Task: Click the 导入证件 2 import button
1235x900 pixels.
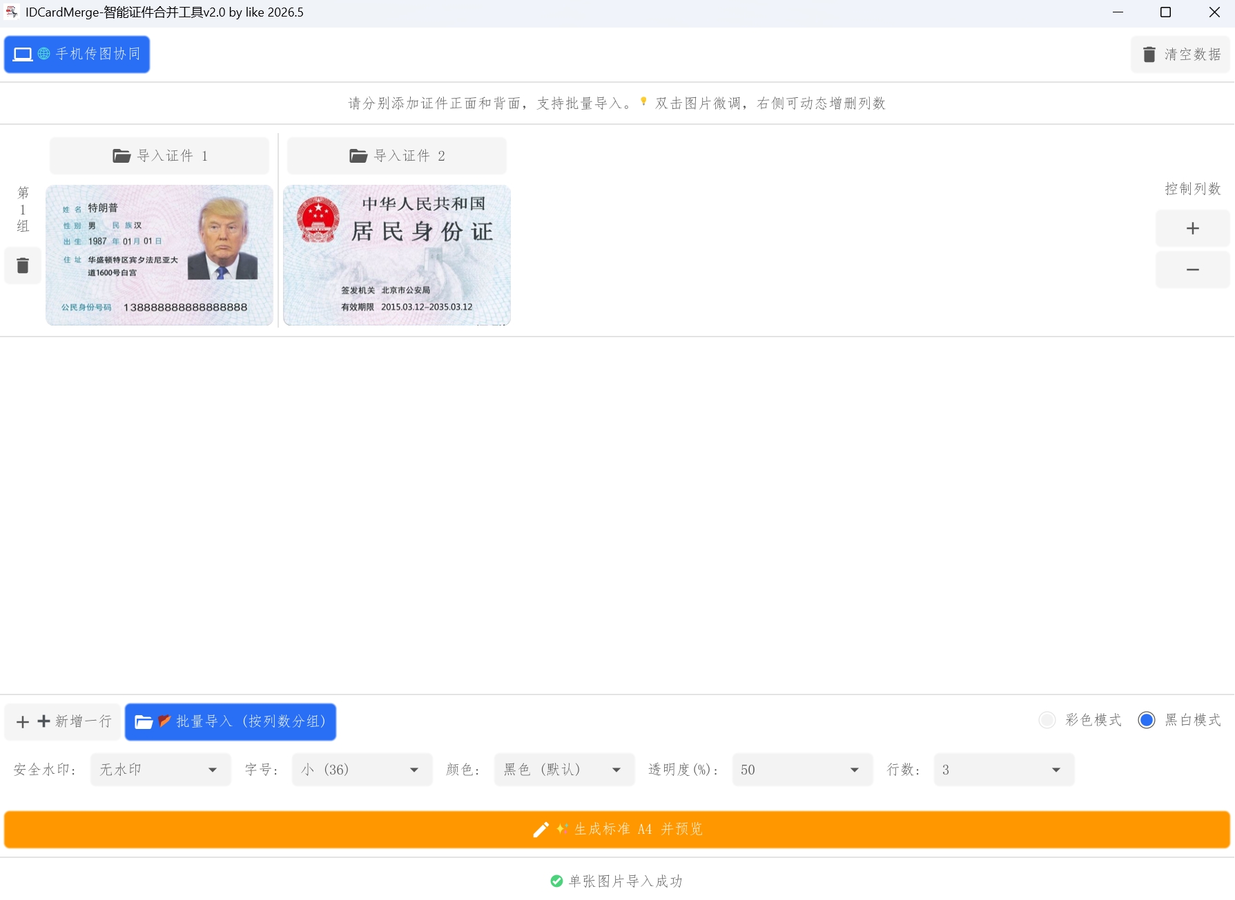Action: 397,156
